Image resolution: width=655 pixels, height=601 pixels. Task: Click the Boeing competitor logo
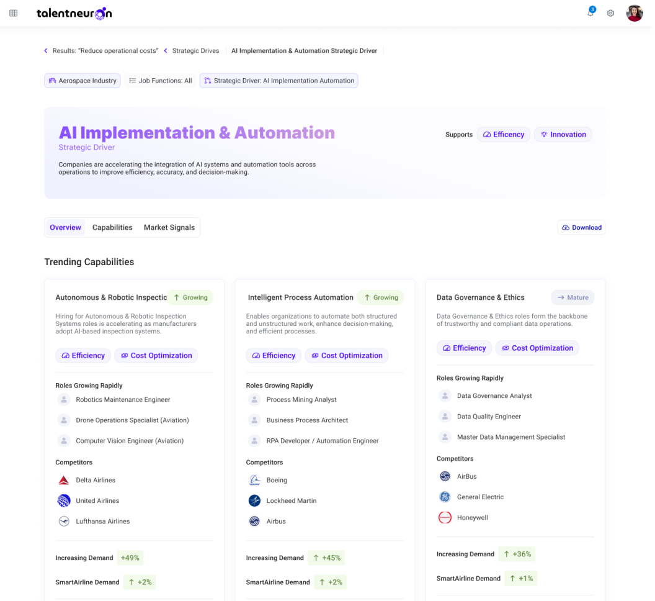click(254, 480)
